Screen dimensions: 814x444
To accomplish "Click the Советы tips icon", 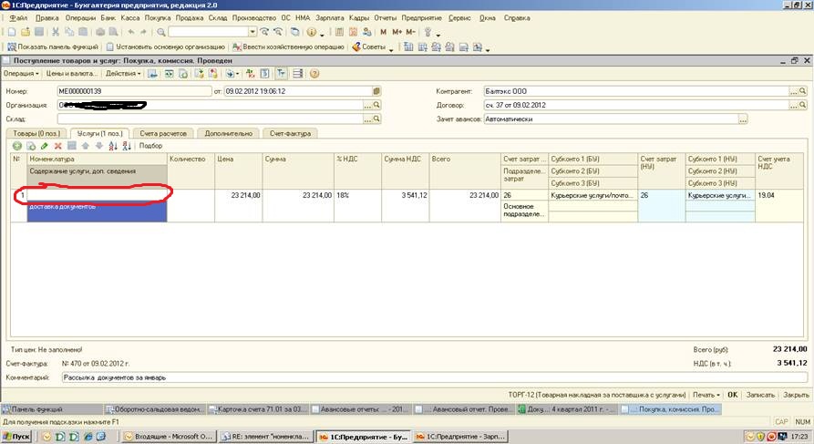I will [356, 46].
